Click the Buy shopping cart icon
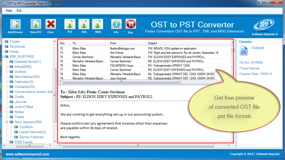Viewport: 285px width, 160px height. click(x=130, y=24)
